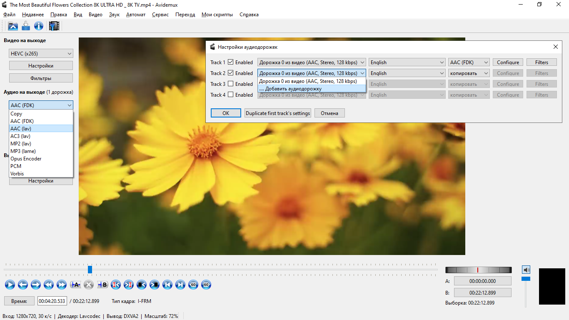Open Track 1 English language dropdown

407,62
